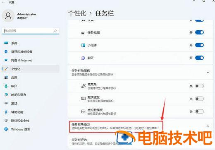Viewport: 215px width, 150px height.
Task: Open 应用 settings category
Action: tap(31, 77)
